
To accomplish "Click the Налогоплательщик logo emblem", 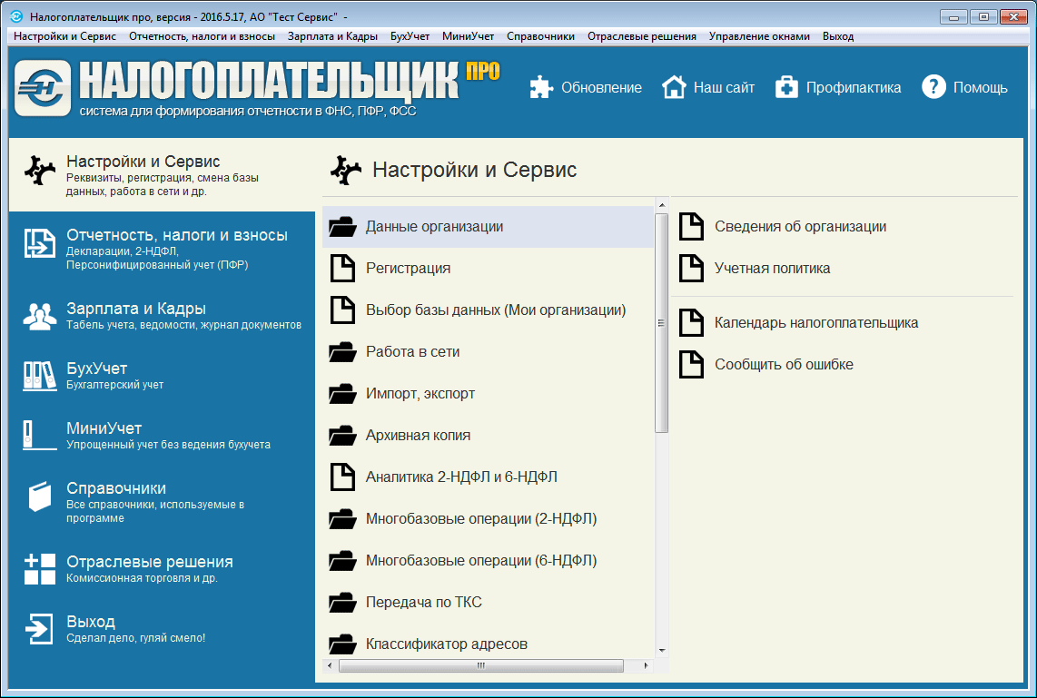I will (43, 88).
